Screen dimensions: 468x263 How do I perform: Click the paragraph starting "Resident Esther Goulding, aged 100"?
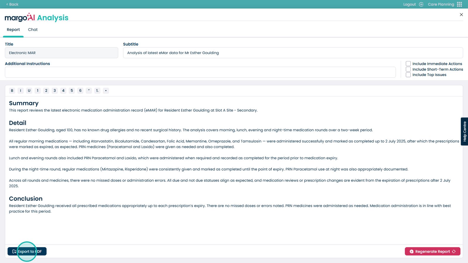[191, 130]
